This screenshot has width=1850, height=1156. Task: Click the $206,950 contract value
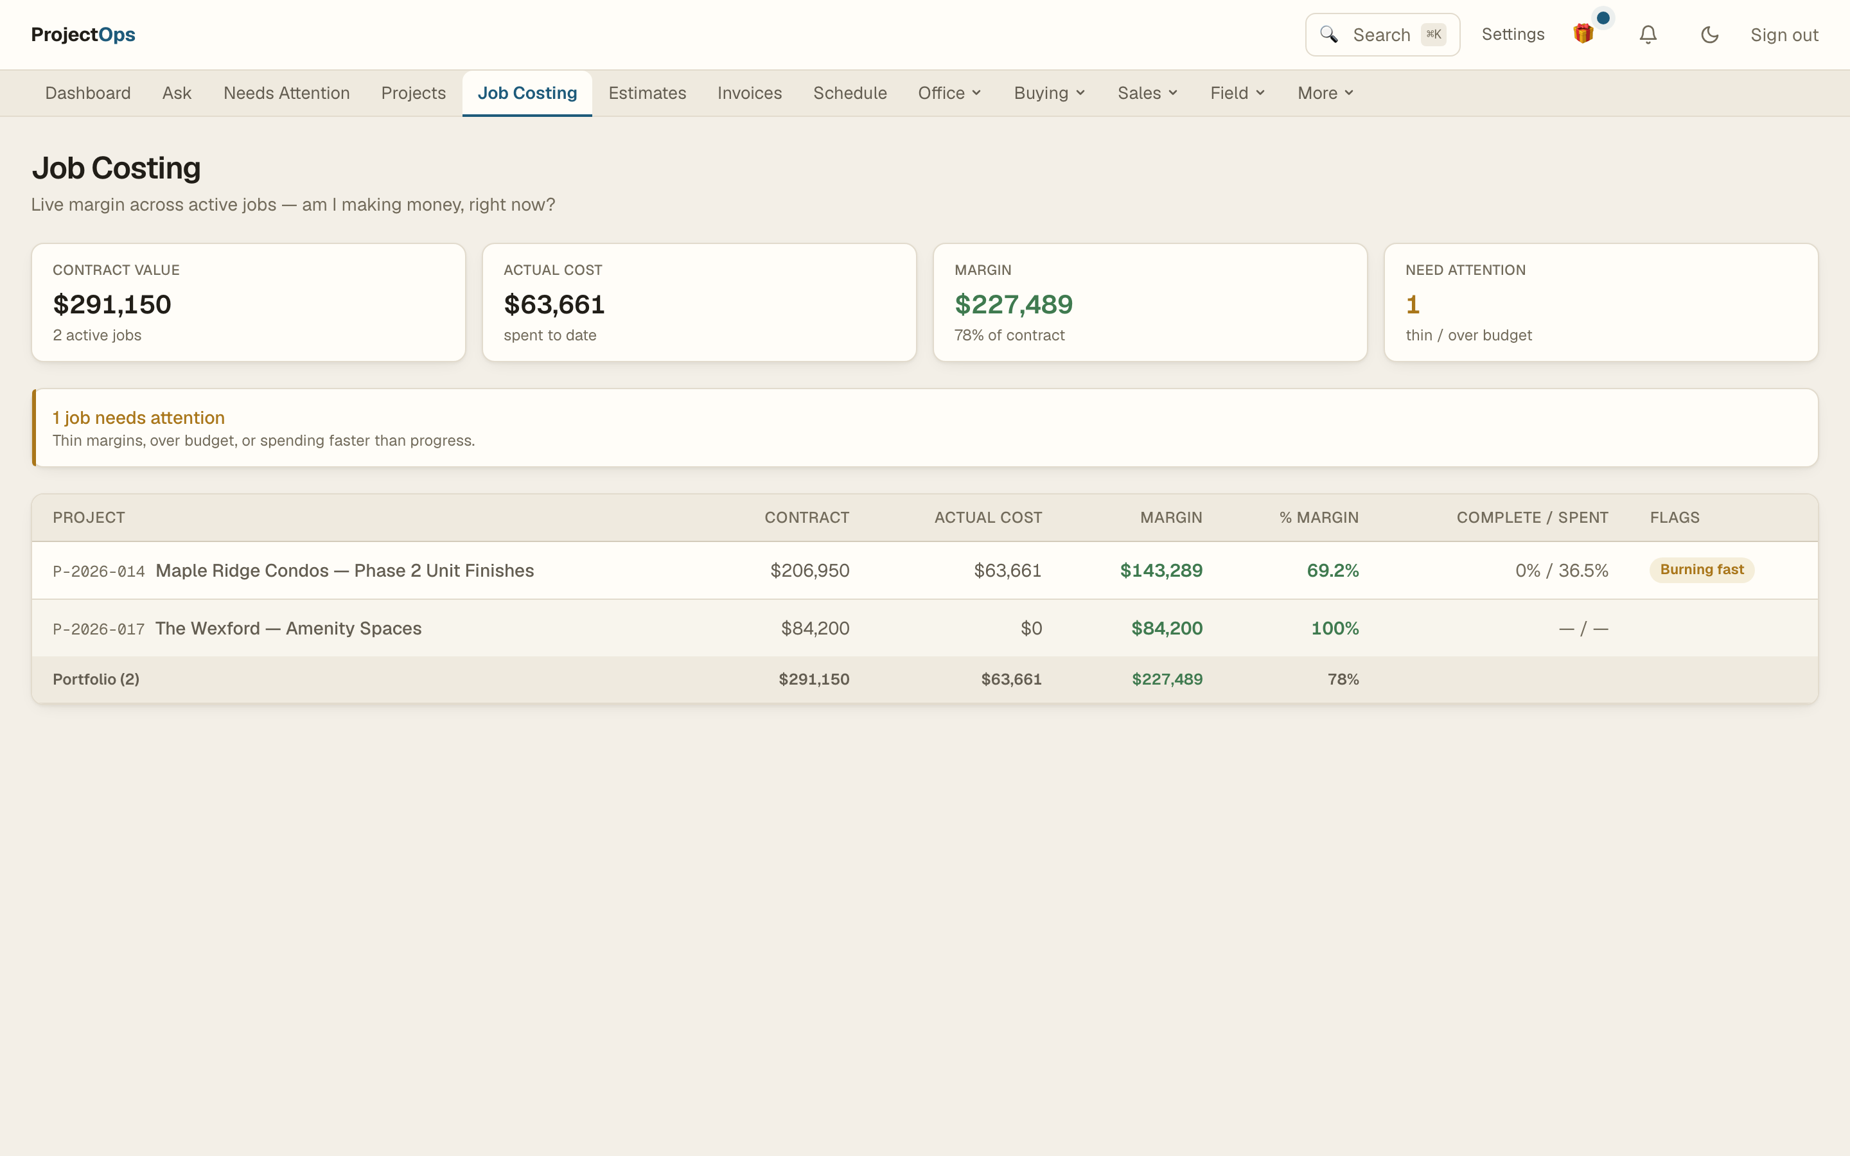point(809,570)
